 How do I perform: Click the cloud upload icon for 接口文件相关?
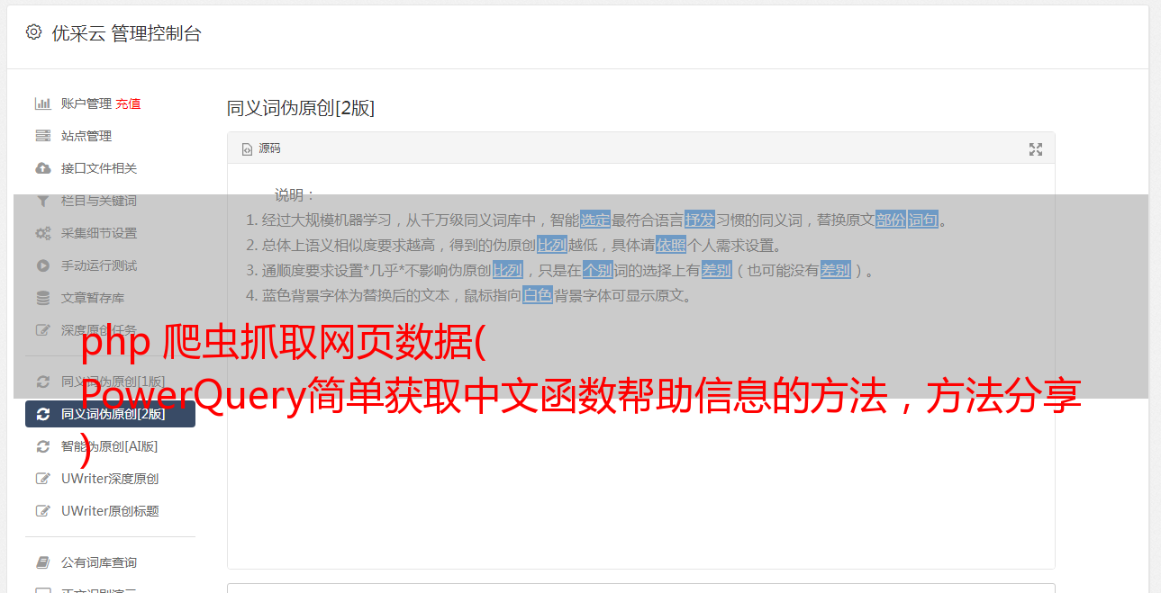click(x=43, y=168)
